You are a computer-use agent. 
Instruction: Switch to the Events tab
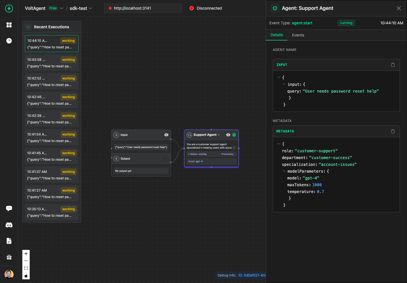298,35
